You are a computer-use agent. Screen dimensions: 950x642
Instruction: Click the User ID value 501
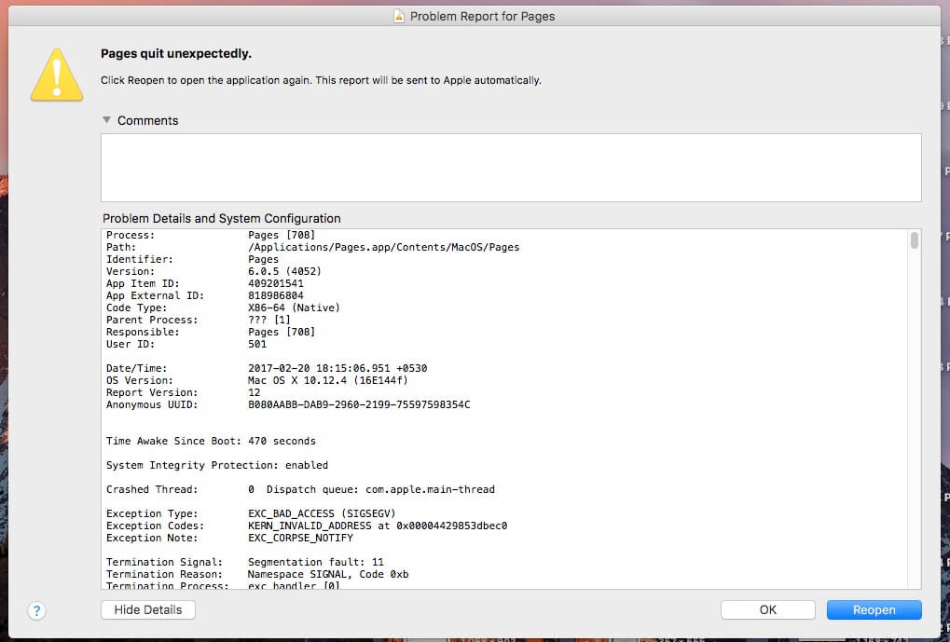point(257,344)
